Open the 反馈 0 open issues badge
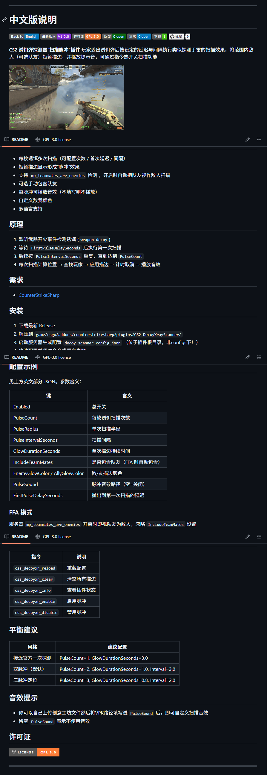This screenshot has width=267, height=775. [114, 37]
